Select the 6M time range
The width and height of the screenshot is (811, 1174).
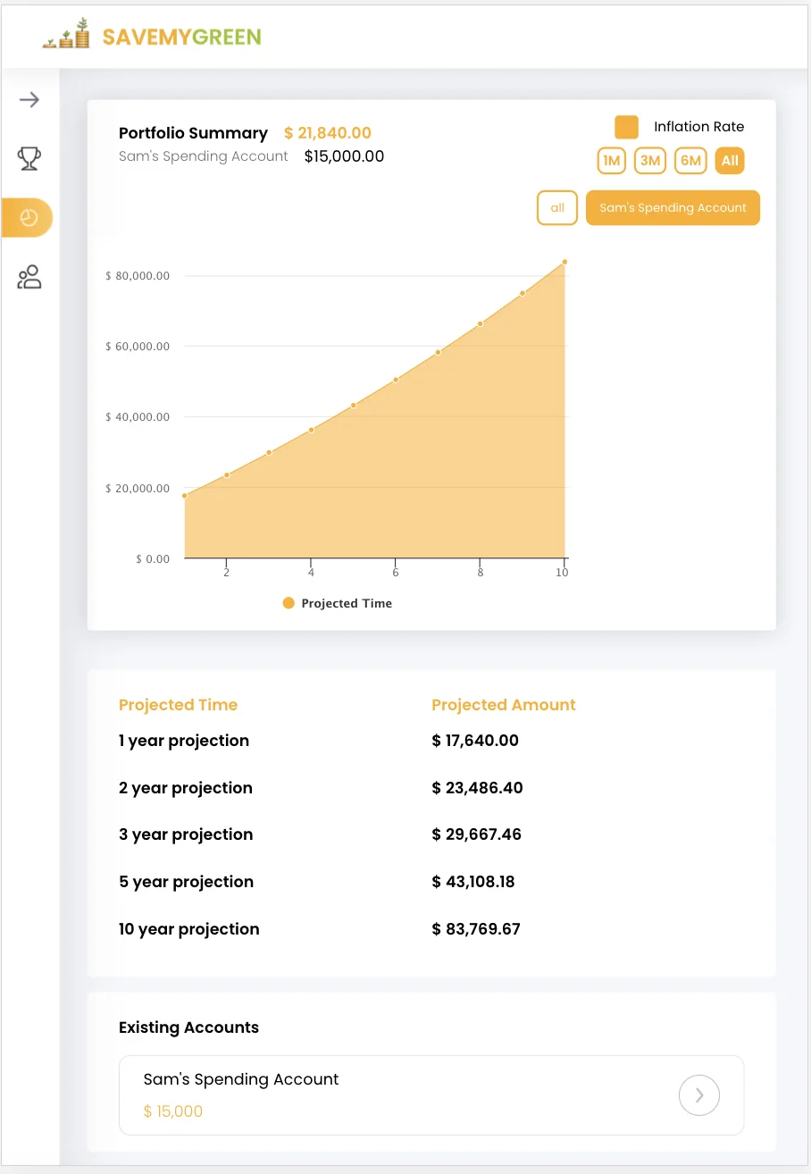(690, 161)
